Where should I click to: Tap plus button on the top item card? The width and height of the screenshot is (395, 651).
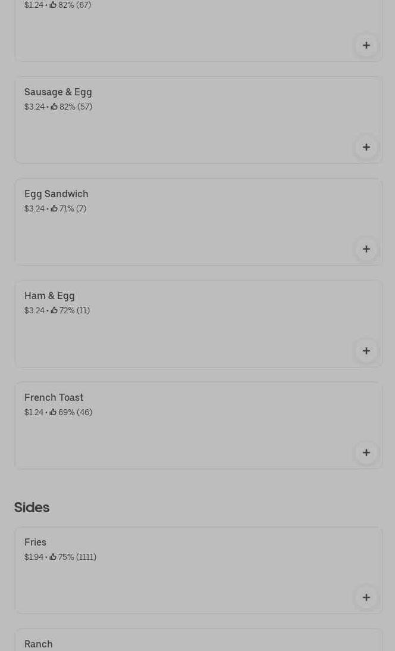(x=366, y=45)
